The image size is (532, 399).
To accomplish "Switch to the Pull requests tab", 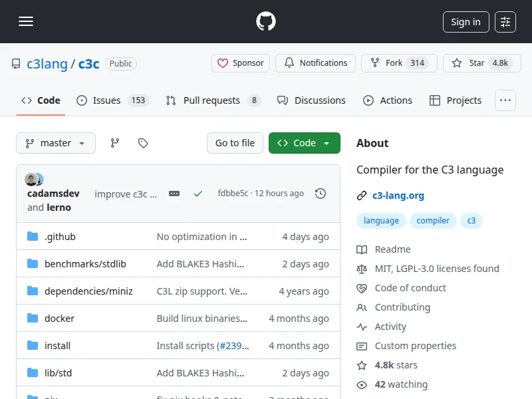I will [x=212, y=100].
